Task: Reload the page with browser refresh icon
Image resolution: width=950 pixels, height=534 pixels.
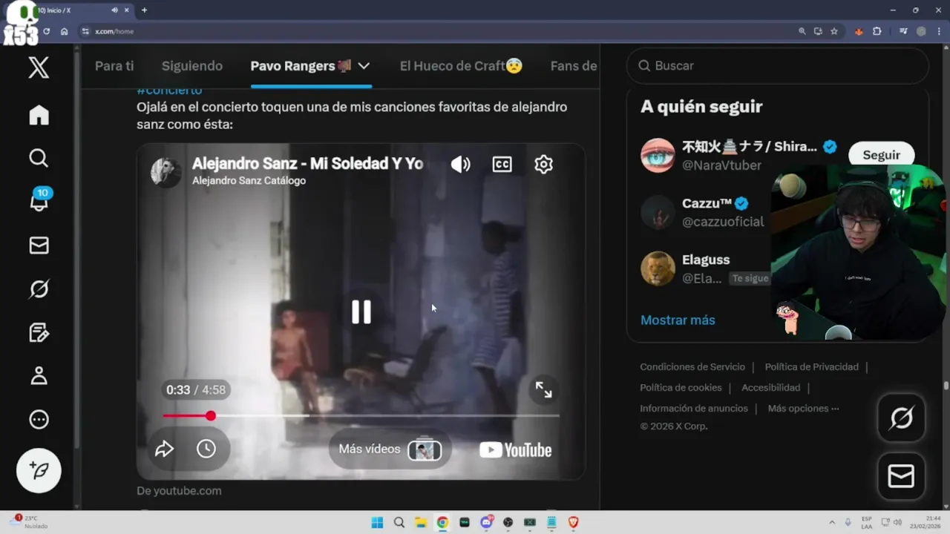Action: (x=47, y=31)
